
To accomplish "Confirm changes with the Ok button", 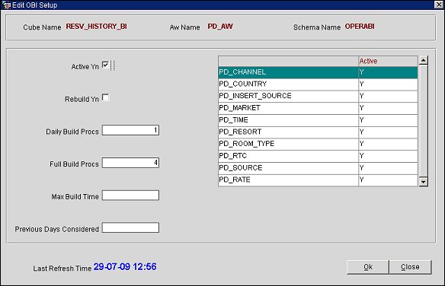I will coord(368,267).
